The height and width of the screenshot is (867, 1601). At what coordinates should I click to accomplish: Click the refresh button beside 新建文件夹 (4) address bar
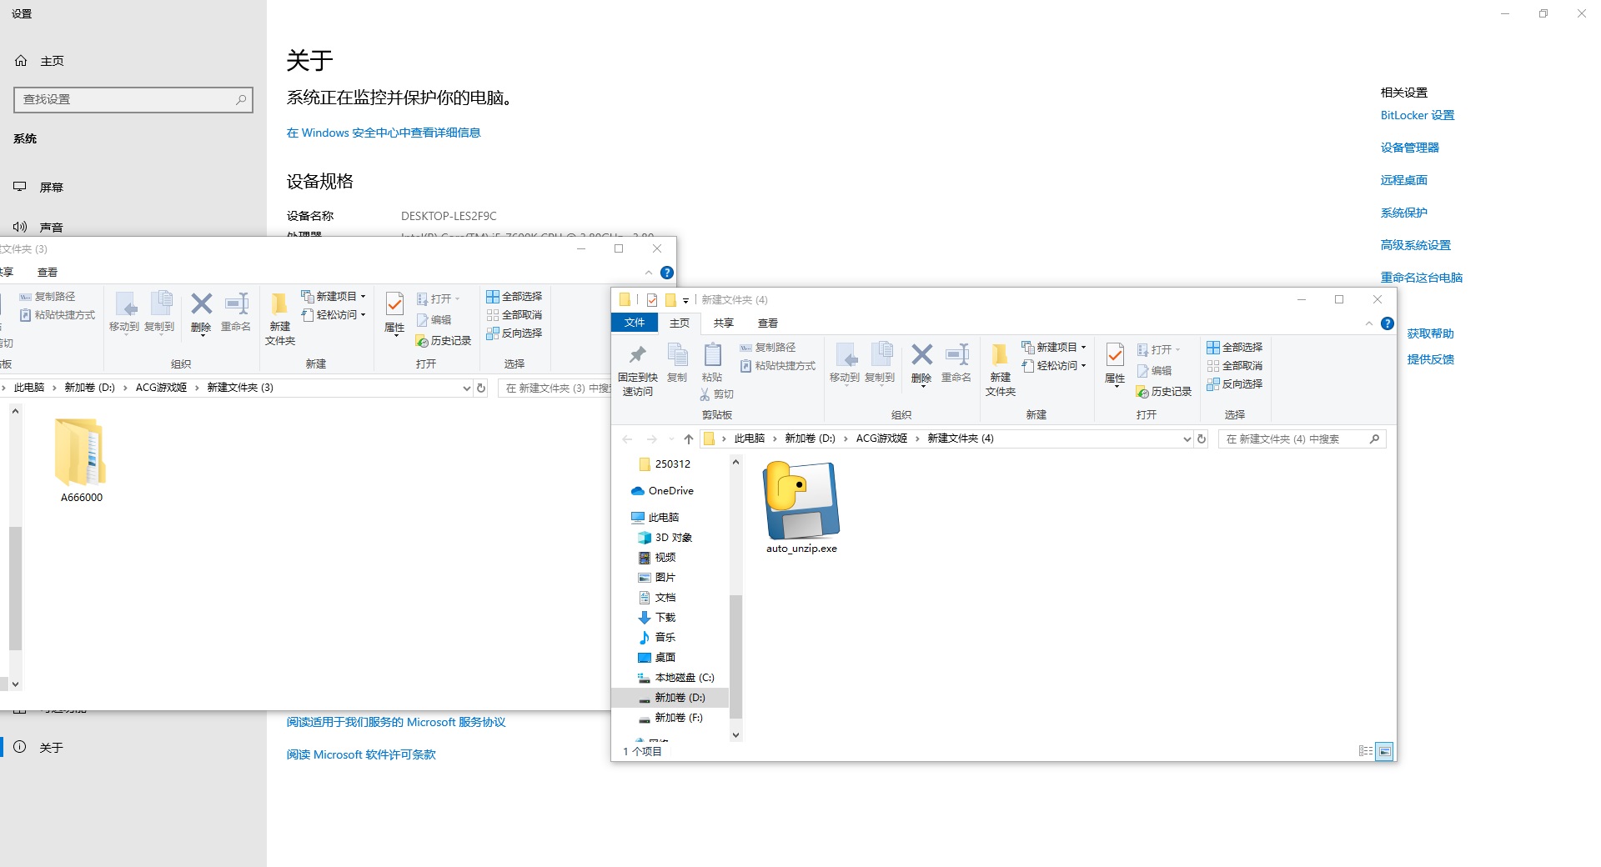click(x=1202, y=439)
